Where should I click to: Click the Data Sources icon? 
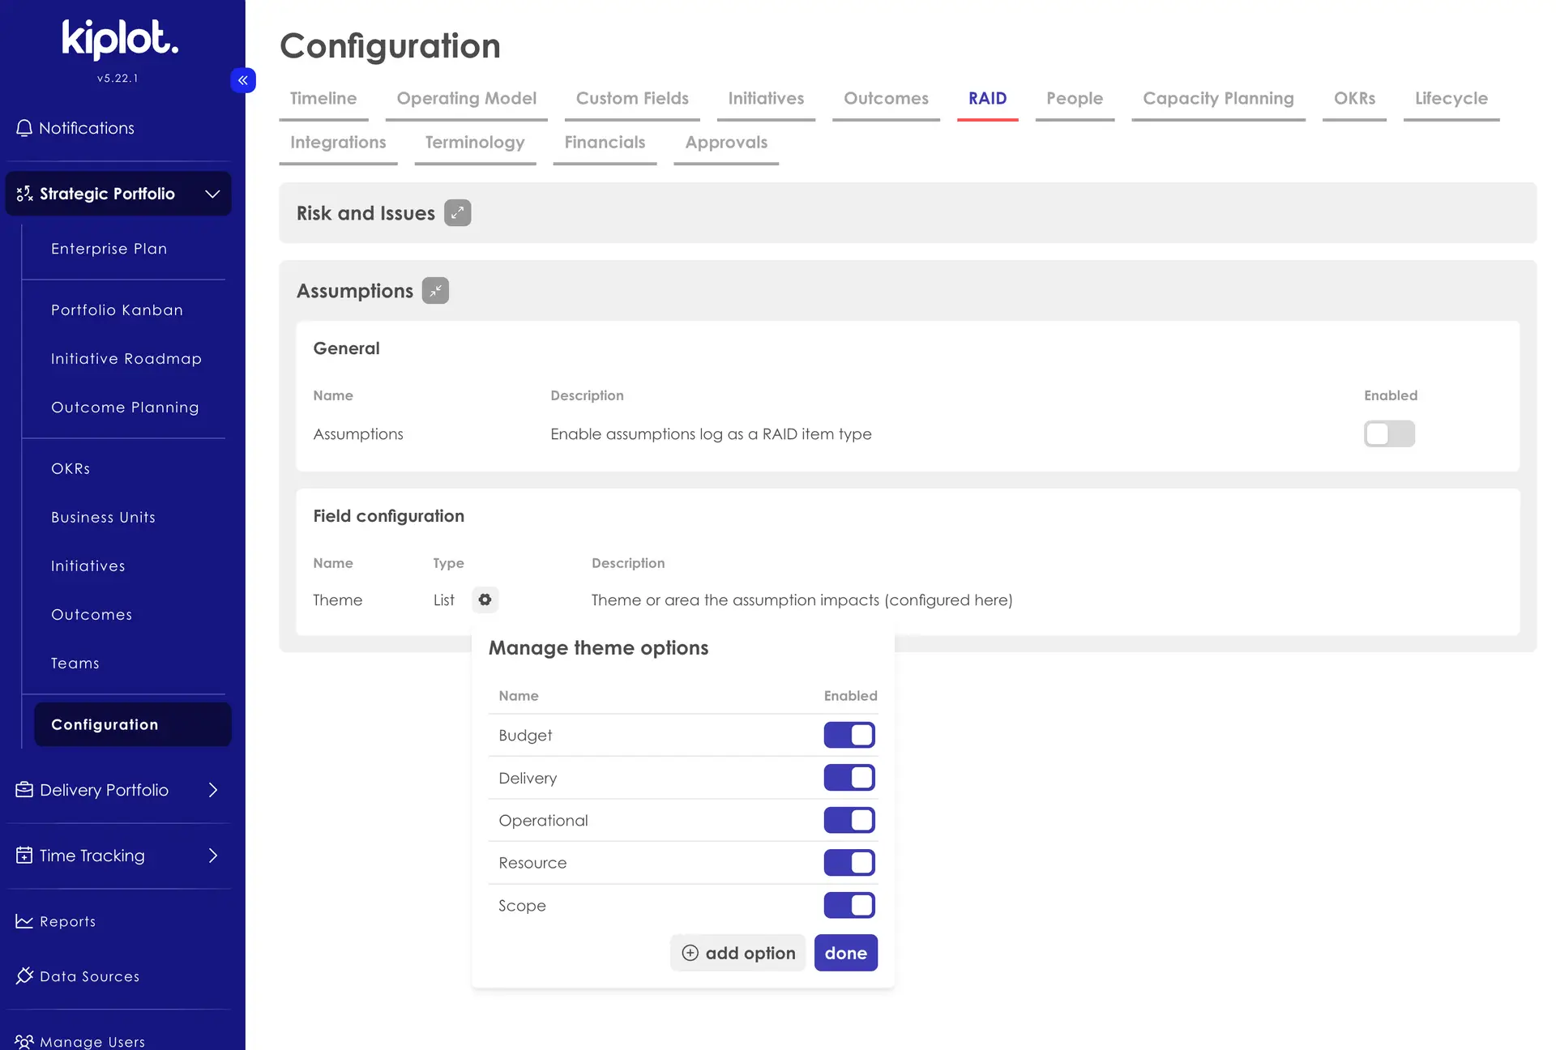(x=24, y=975)
